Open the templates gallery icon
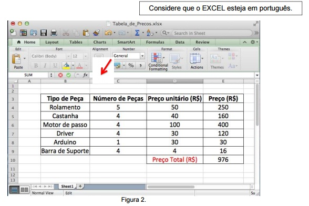This screenshot has width=309, height=206. click(24, 33)
